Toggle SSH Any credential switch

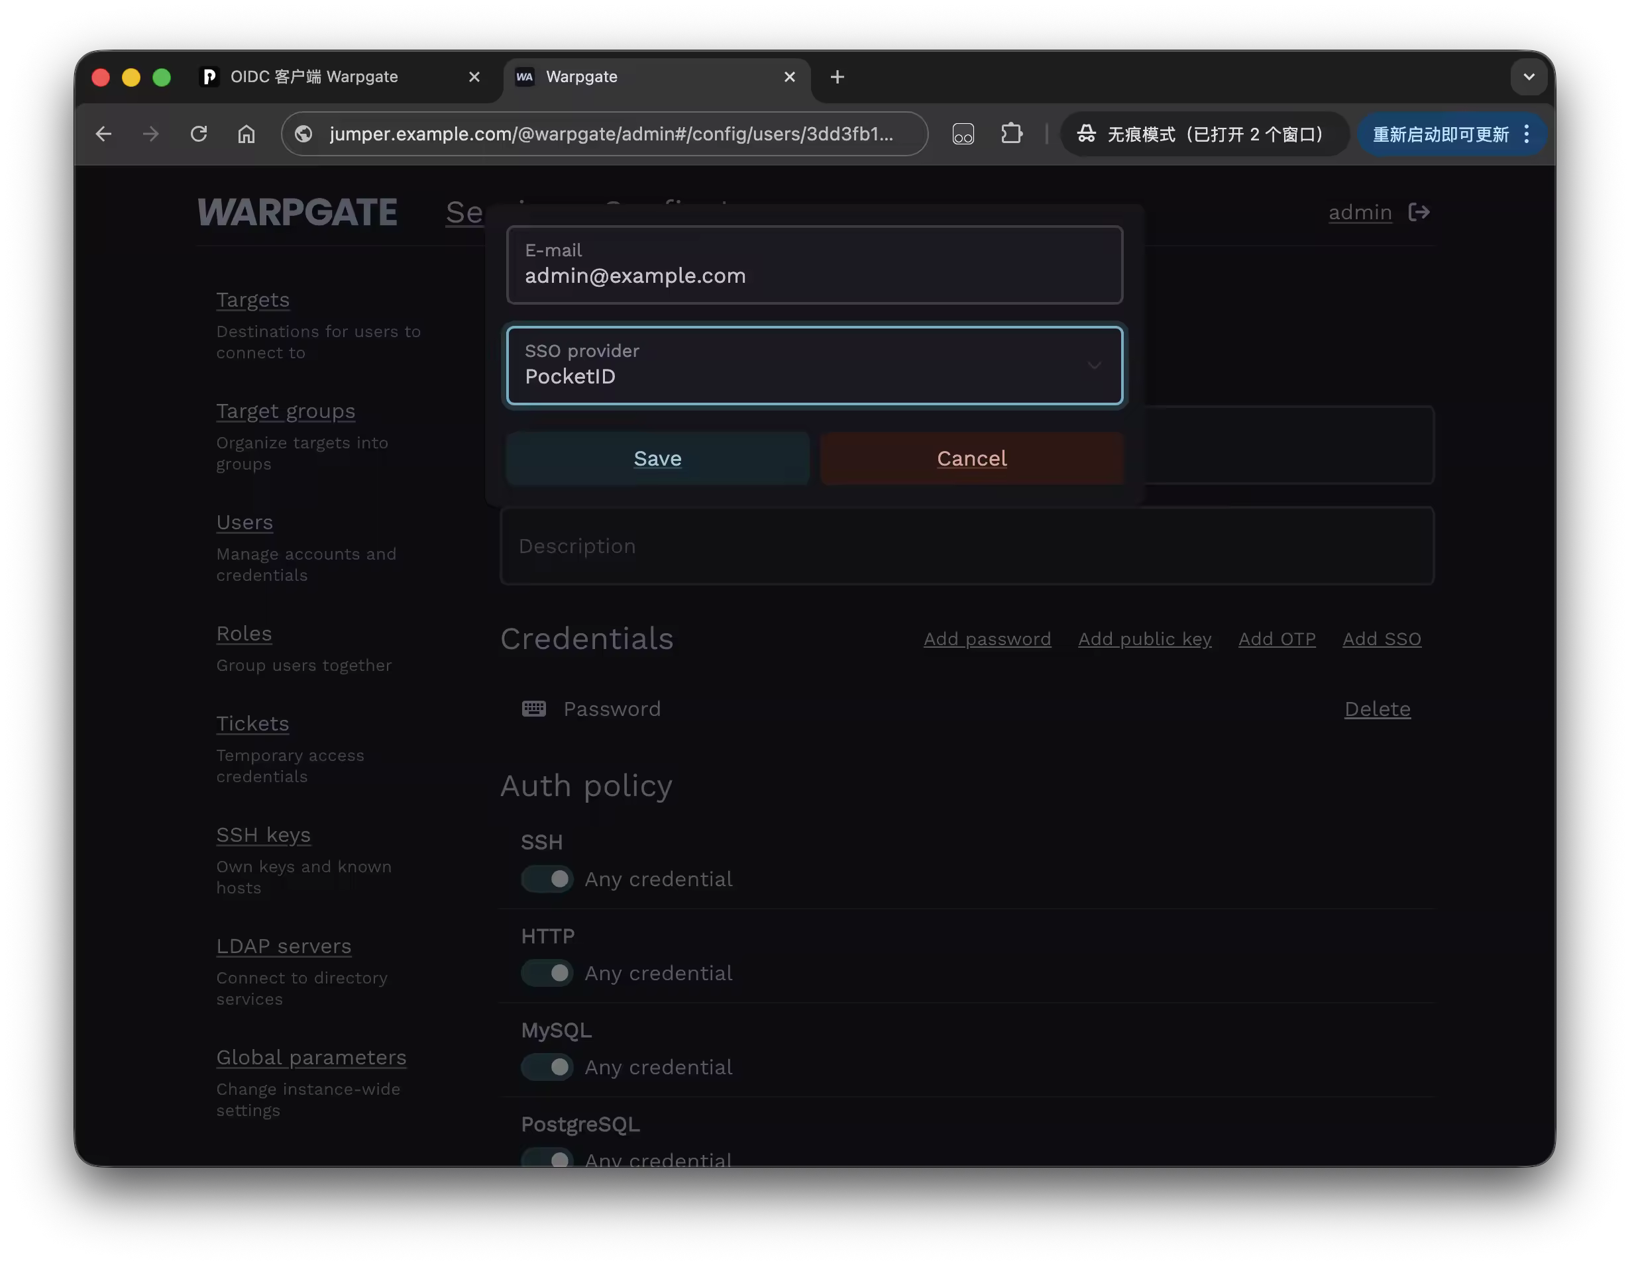[547, 880]
